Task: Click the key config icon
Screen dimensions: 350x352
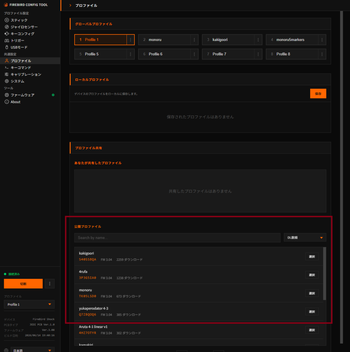Action: (7, 34)
